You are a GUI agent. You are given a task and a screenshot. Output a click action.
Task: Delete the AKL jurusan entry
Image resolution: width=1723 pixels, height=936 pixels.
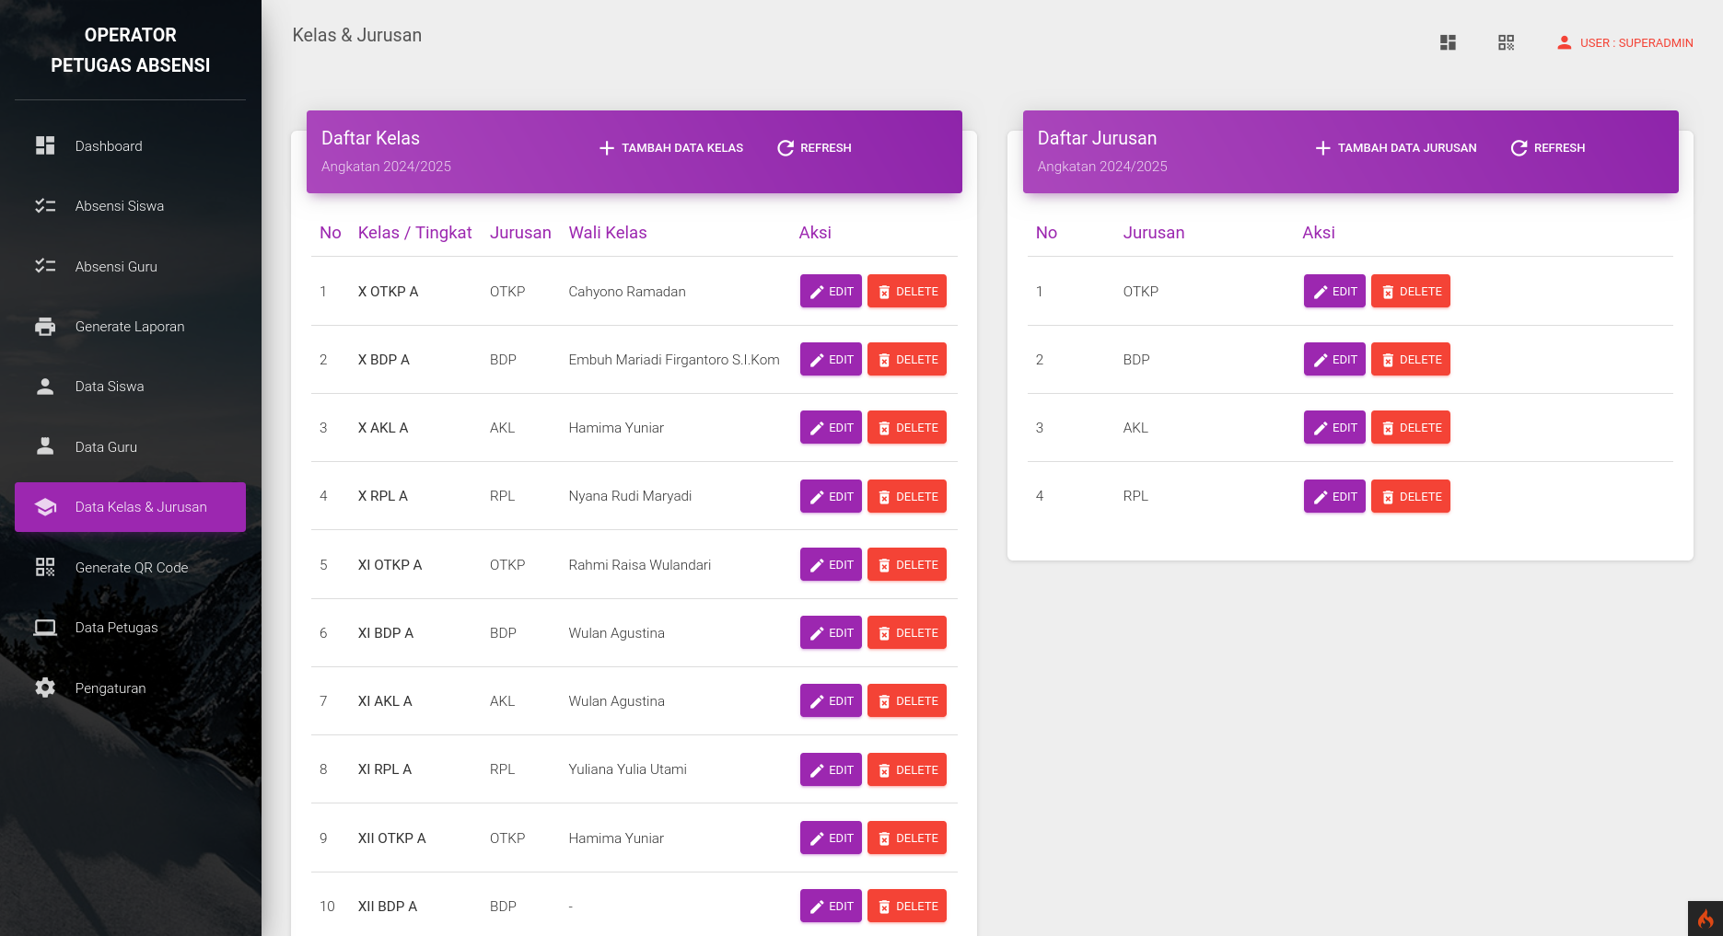(1410, 428)
